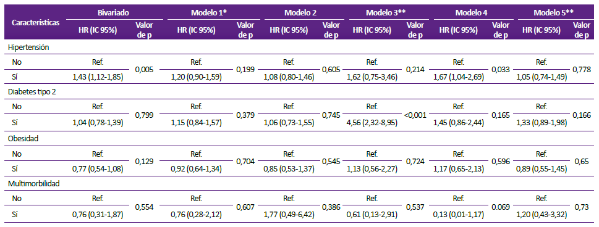This screenshot has height=227, width=599.
Task: Click the value 1,20 (0,43-3,32)
Action: [x=542, y=215]
